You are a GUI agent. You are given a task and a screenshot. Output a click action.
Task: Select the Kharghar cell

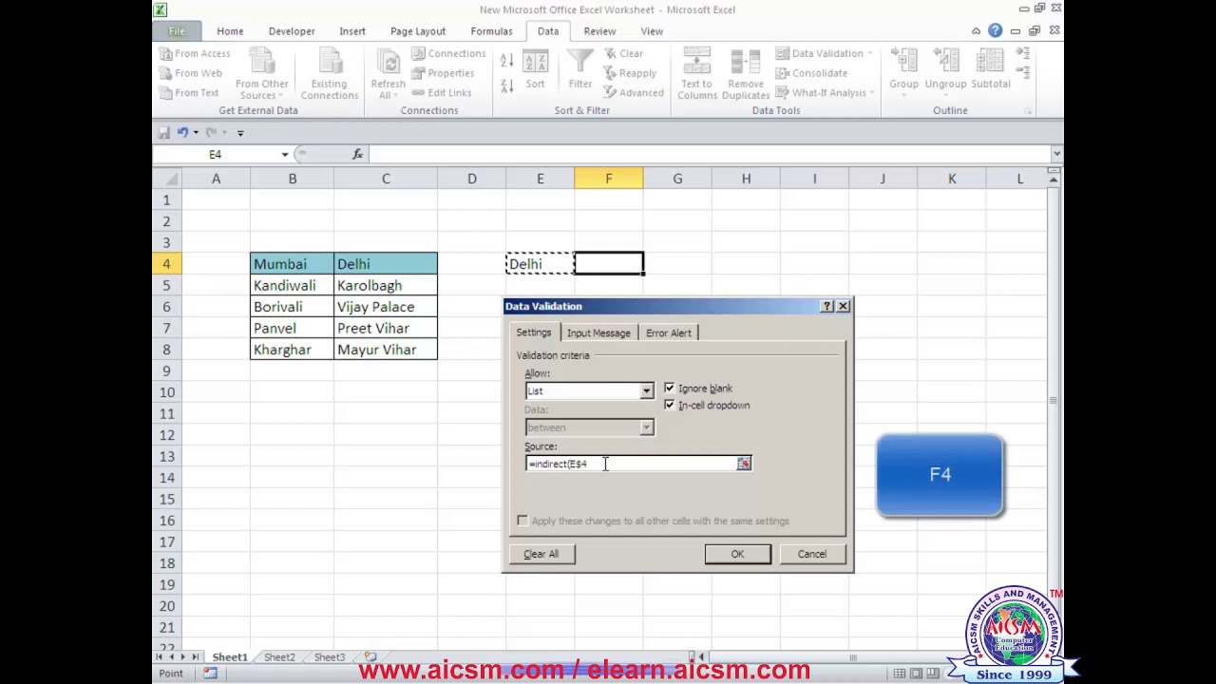coord(293,350)
